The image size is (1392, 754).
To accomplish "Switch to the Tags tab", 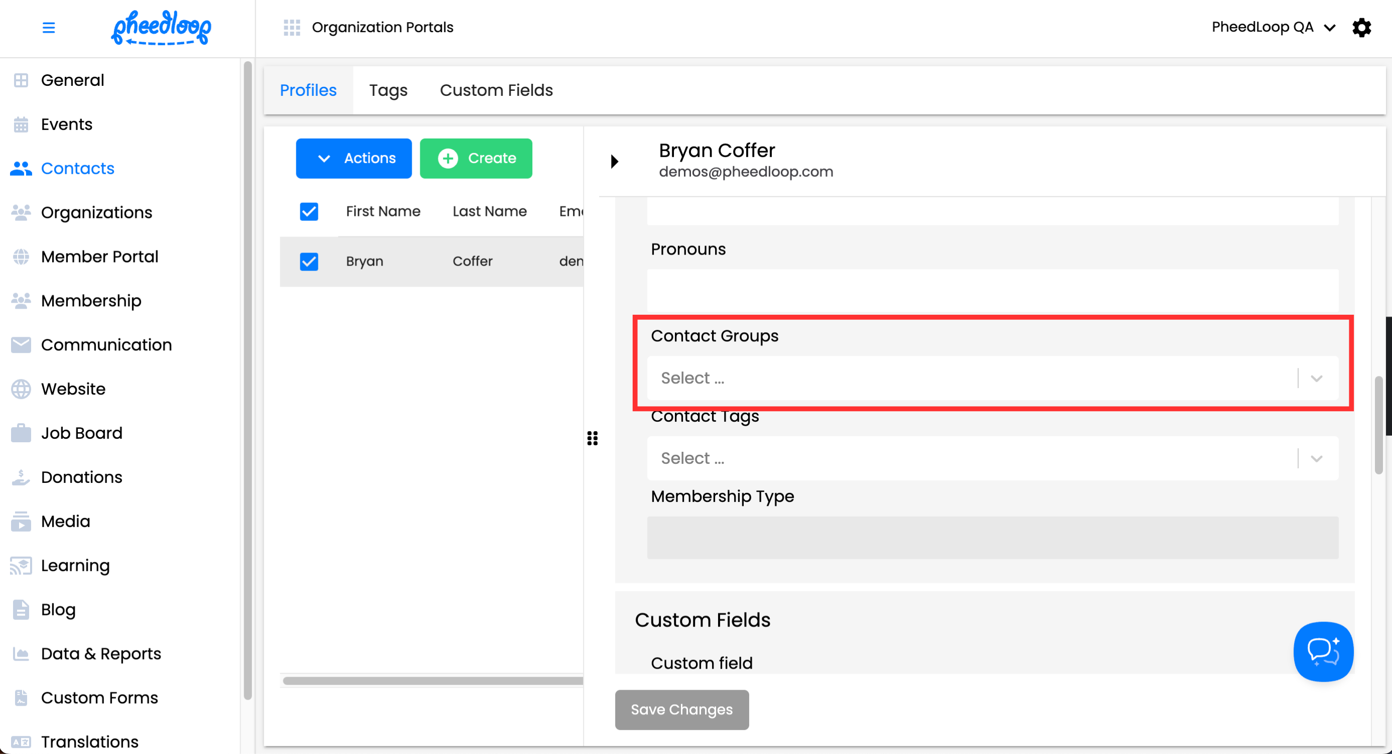I will (x=388, y=90).
